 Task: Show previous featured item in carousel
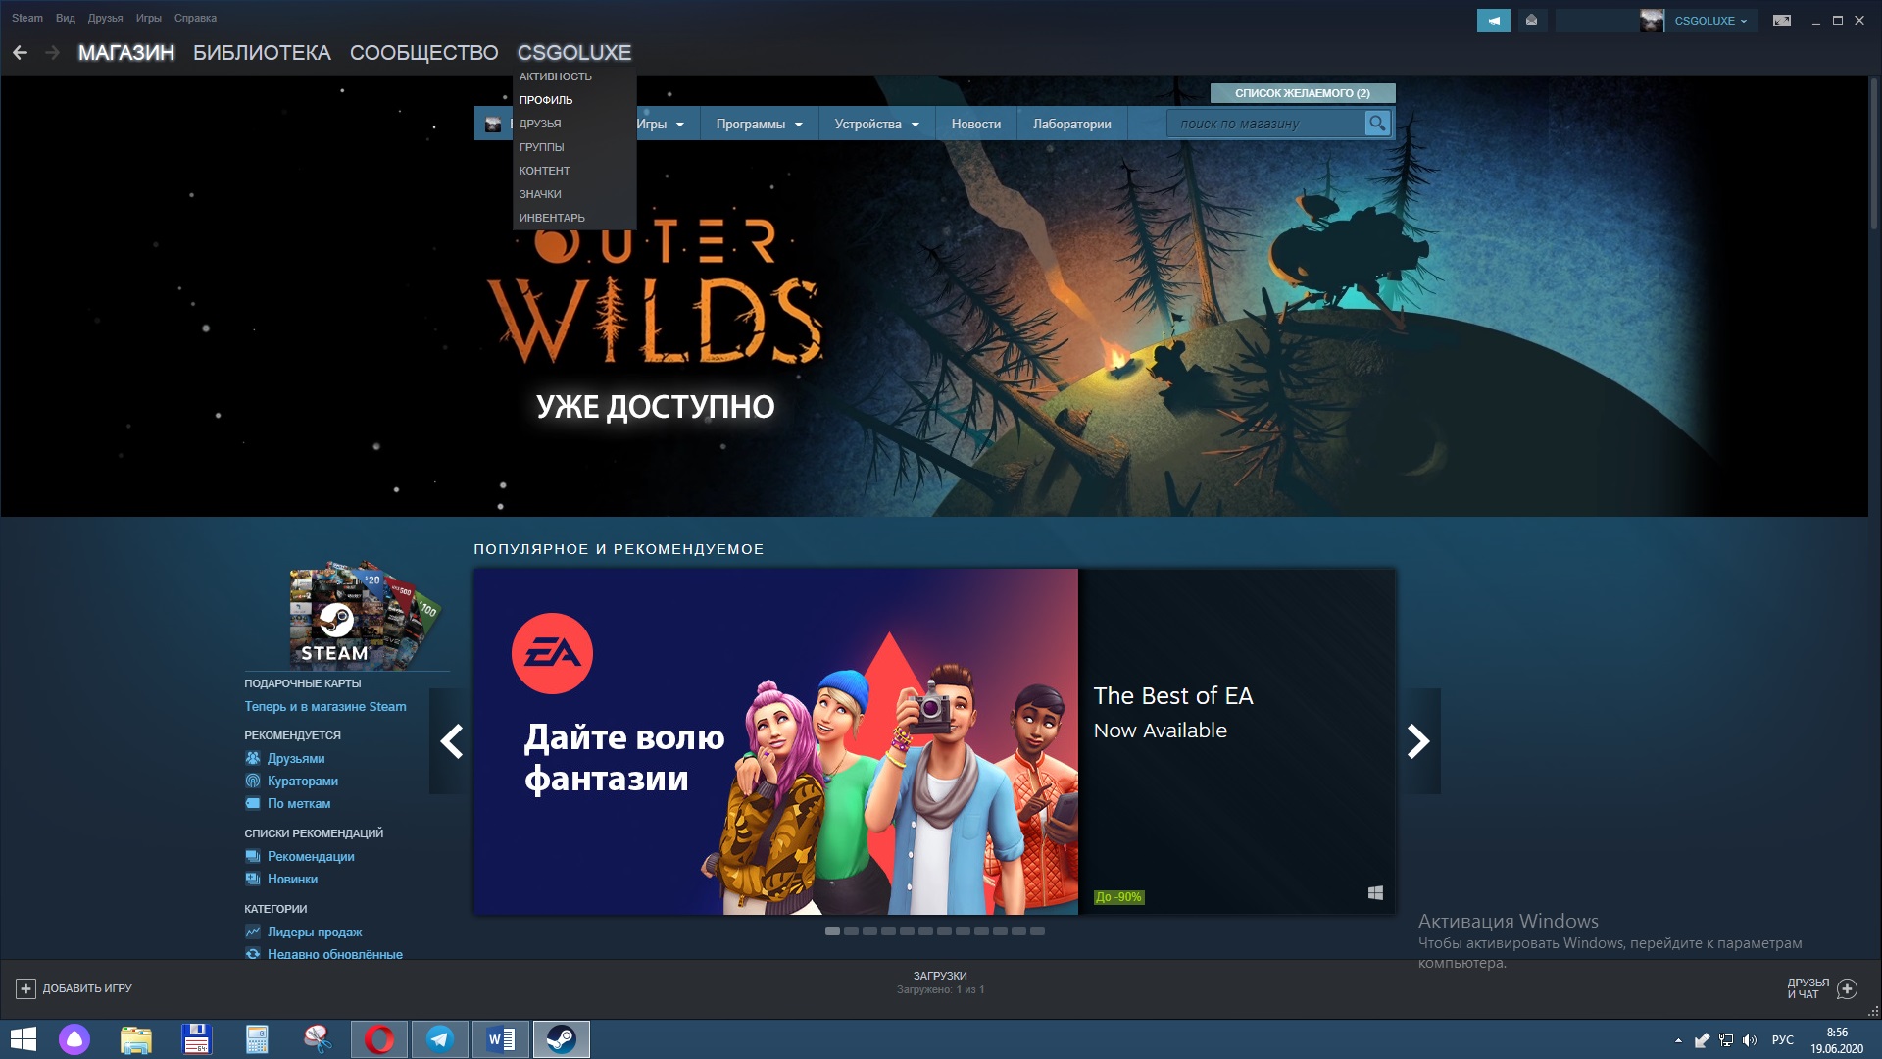(451, 741)
